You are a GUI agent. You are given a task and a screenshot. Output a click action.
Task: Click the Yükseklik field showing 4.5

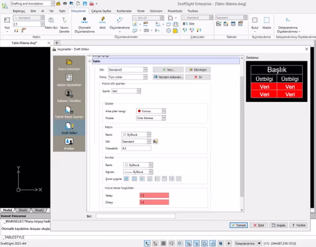click(136, 148)
